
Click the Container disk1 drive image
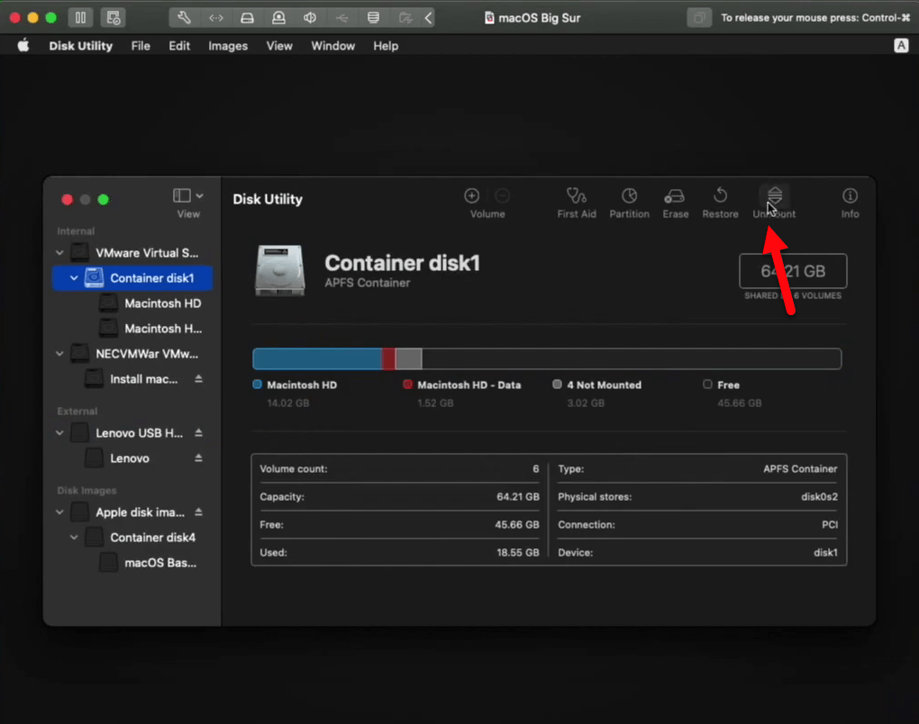(279, 270)
